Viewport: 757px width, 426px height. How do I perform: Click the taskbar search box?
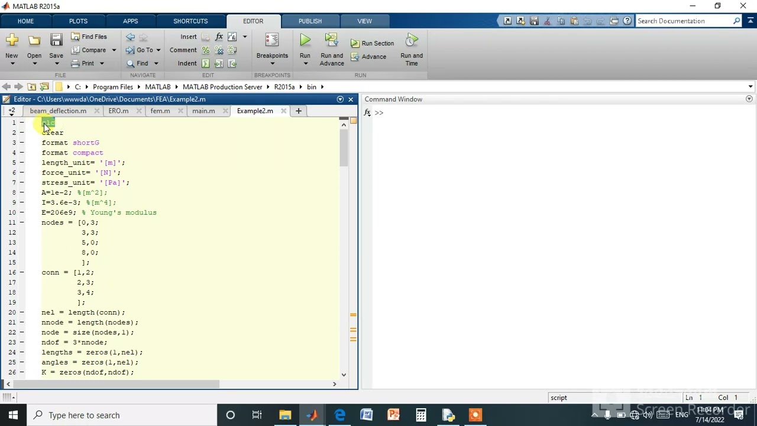click(123, 415)
